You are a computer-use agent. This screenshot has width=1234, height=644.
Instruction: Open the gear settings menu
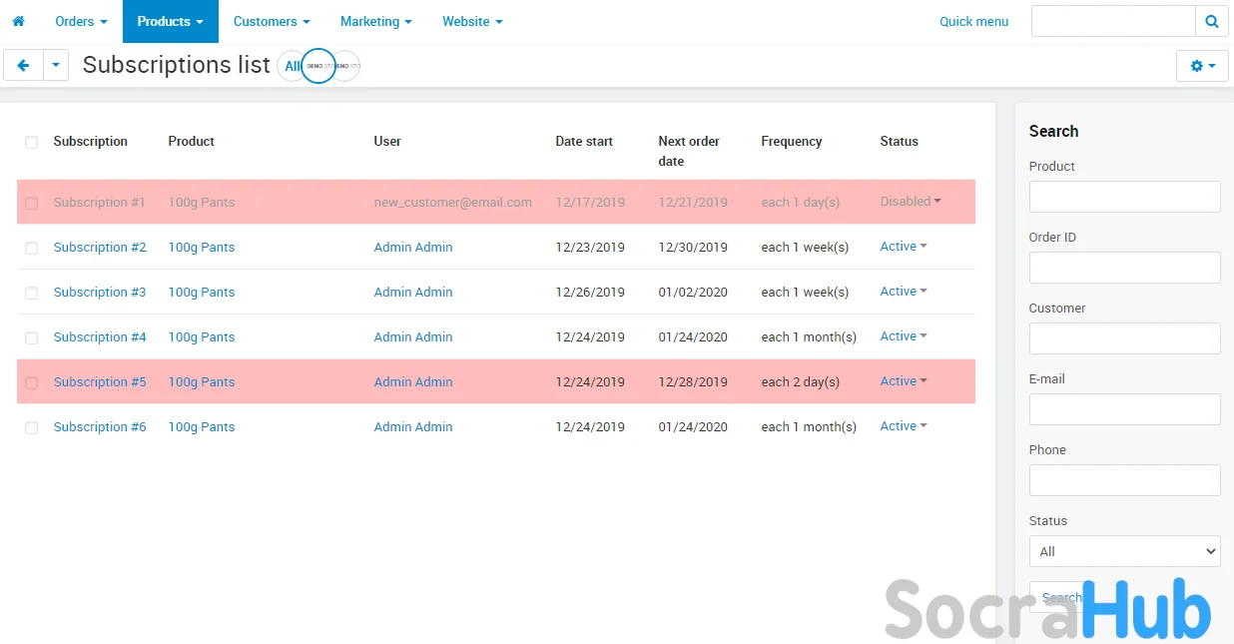pyautogui.click(x=1202, y=66)
